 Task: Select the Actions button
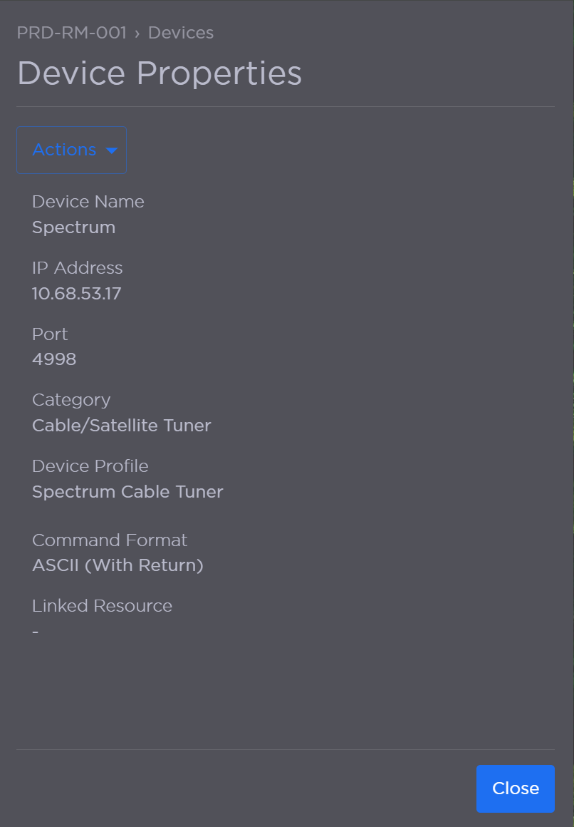click(x=71, y=150)
